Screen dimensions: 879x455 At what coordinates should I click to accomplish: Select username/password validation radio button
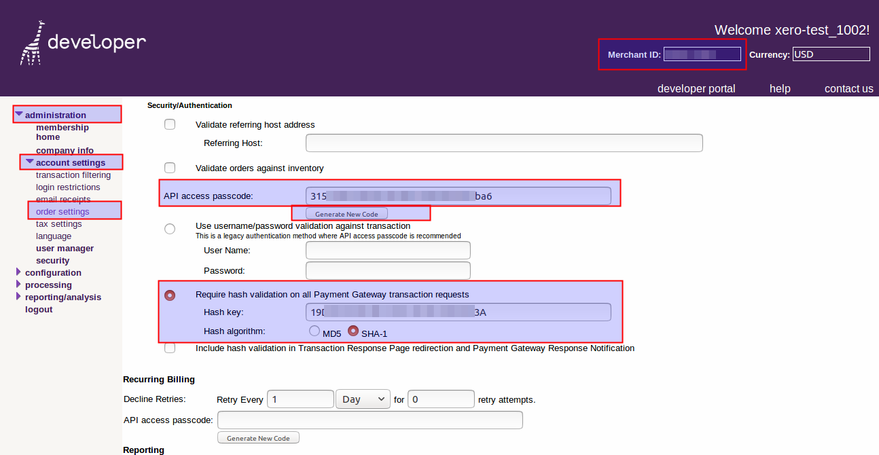pos(170,229)
